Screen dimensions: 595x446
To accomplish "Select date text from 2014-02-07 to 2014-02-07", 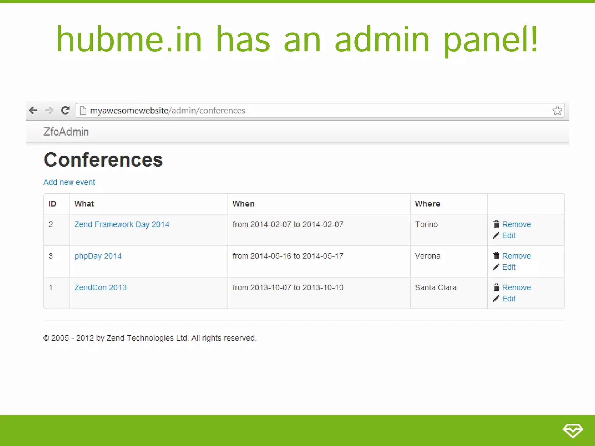I will coord(288,224).
